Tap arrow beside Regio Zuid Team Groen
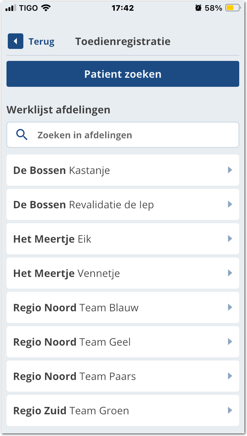 [230, 410]
